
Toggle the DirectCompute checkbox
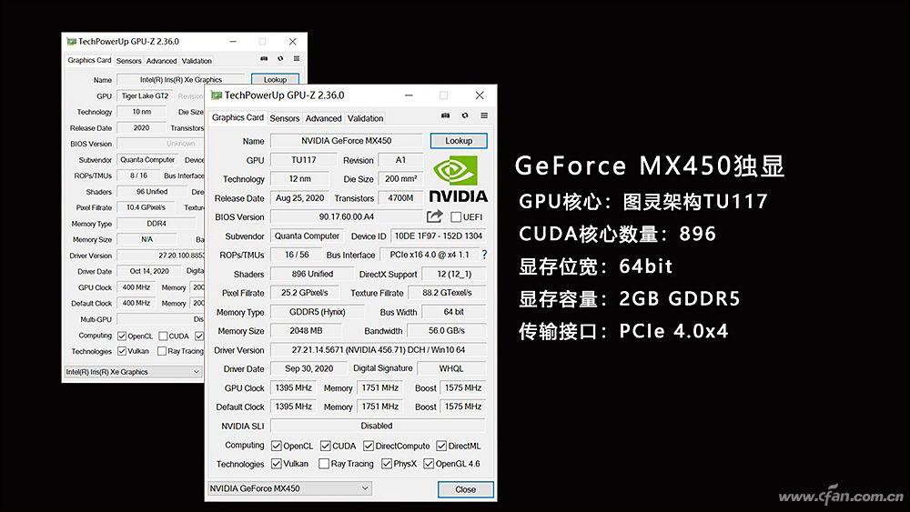pos(369,446)
